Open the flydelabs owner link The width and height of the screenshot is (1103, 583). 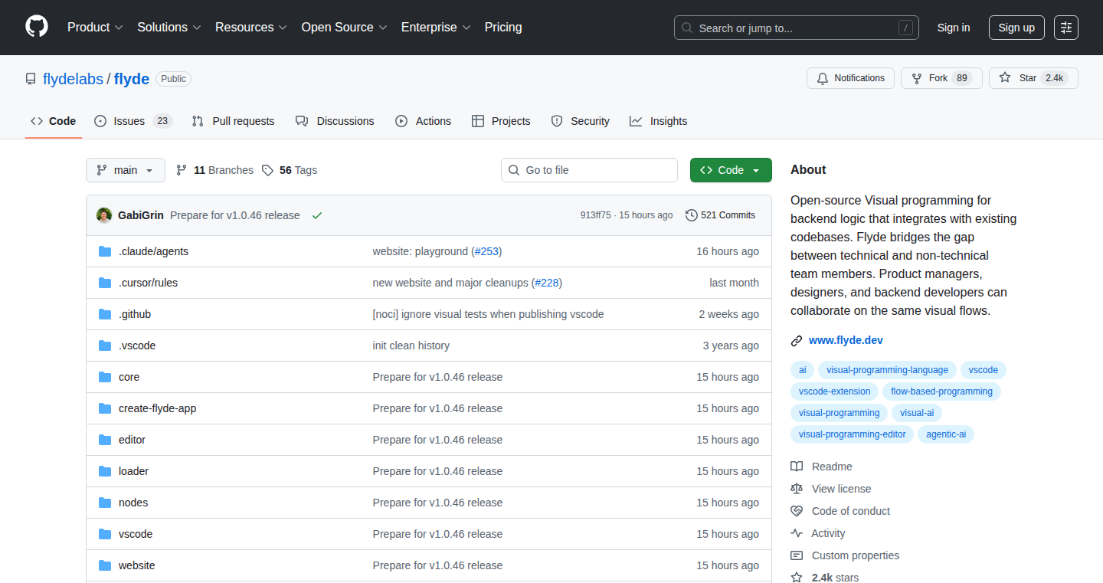73,79
